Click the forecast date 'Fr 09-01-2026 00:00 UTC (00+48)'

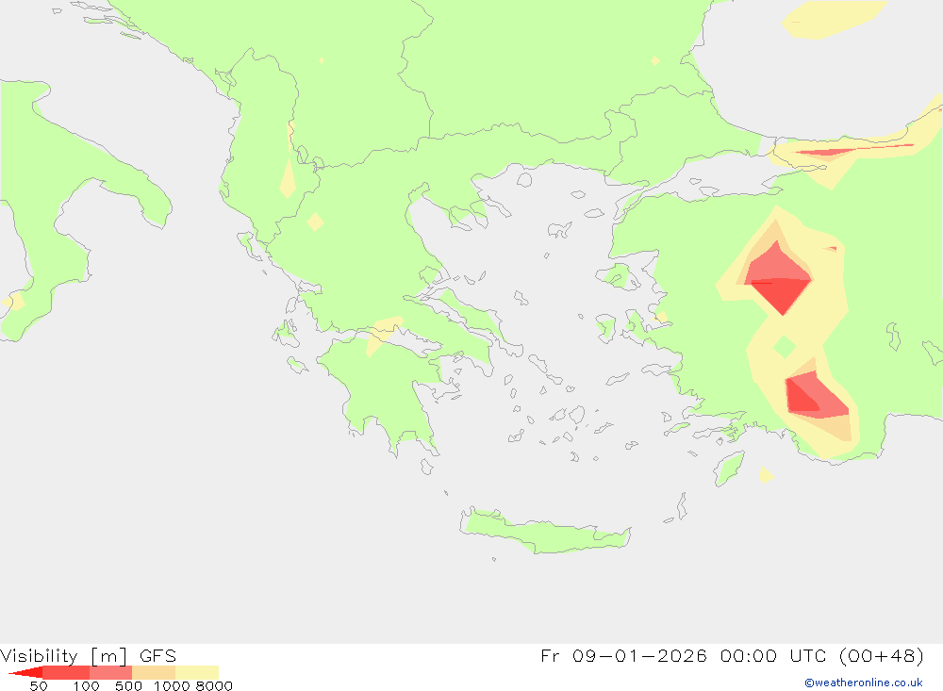tap(732, 655)
